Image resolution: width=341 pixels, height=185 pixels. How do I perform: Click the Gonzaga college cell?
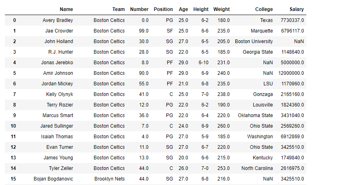pyautogui.click(x=263, y=94)
